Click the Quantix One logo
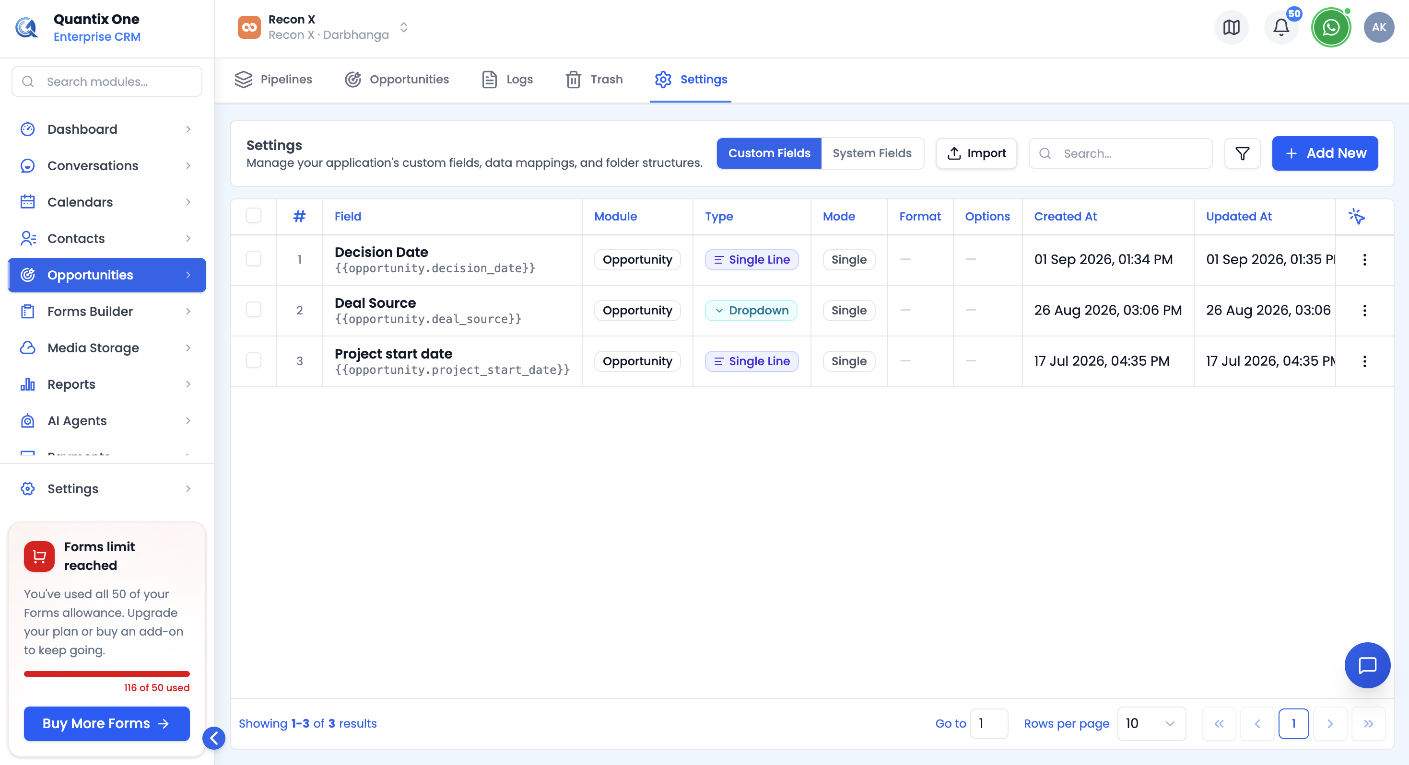1409x765 pixels. [26, 27]
